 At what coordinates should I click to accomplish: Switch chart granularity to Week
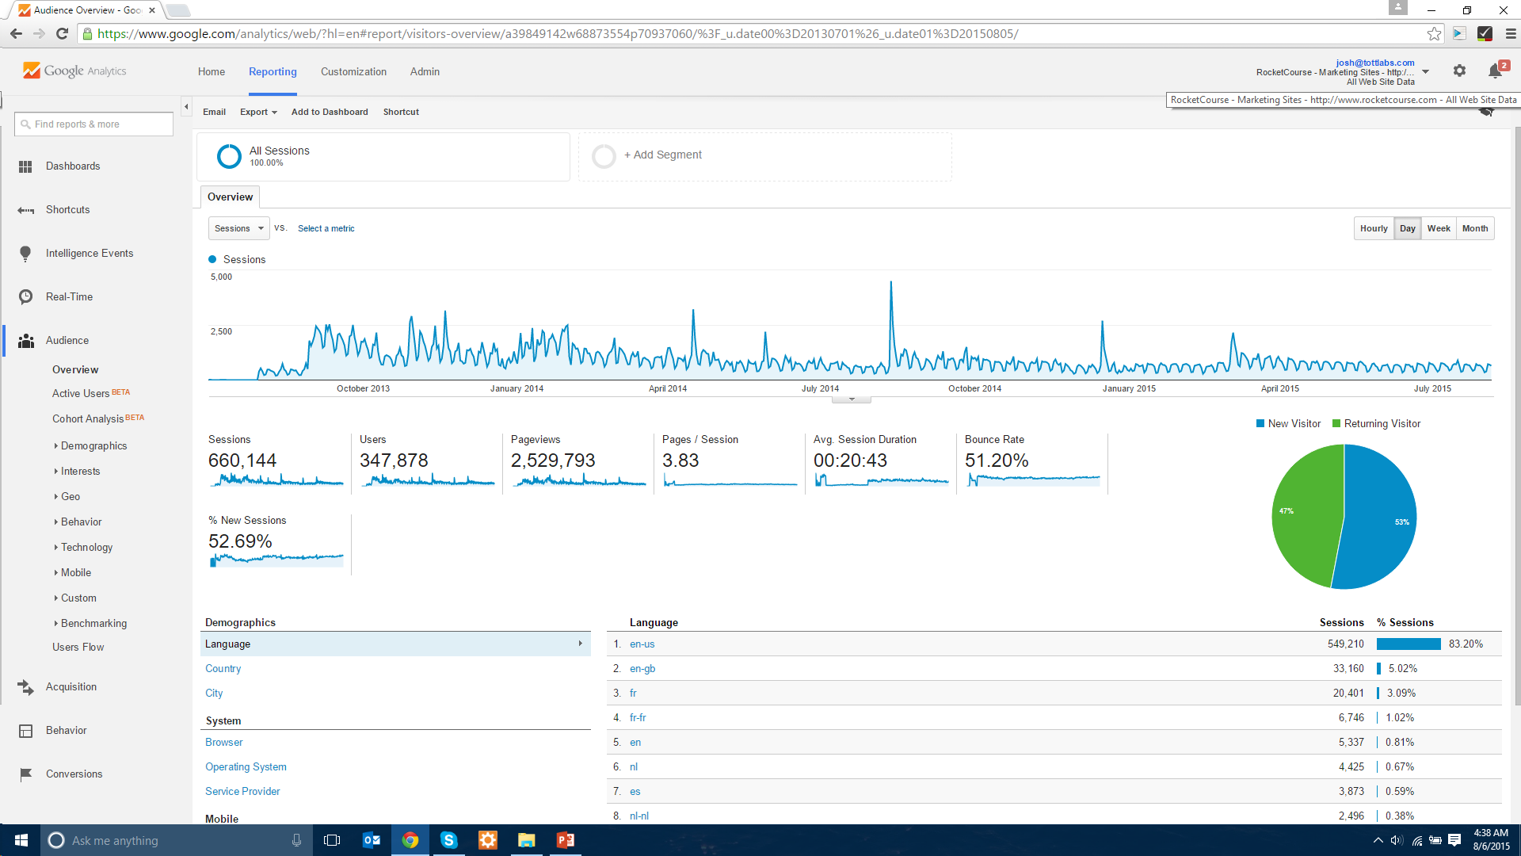tap(1439, 228)
